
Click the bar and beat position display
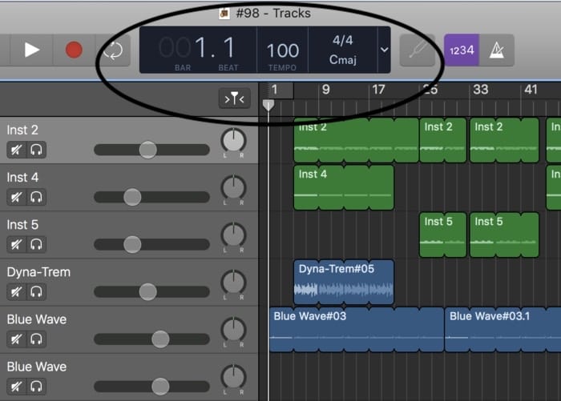tap(197, 50)
